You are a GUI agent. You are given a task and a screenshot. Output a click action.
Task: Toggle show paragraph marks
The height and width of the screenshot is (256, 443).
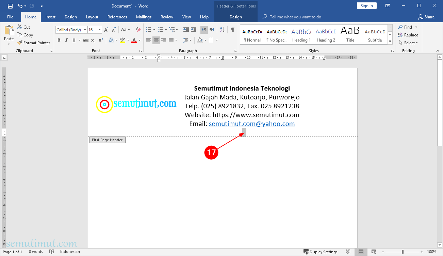233,30
